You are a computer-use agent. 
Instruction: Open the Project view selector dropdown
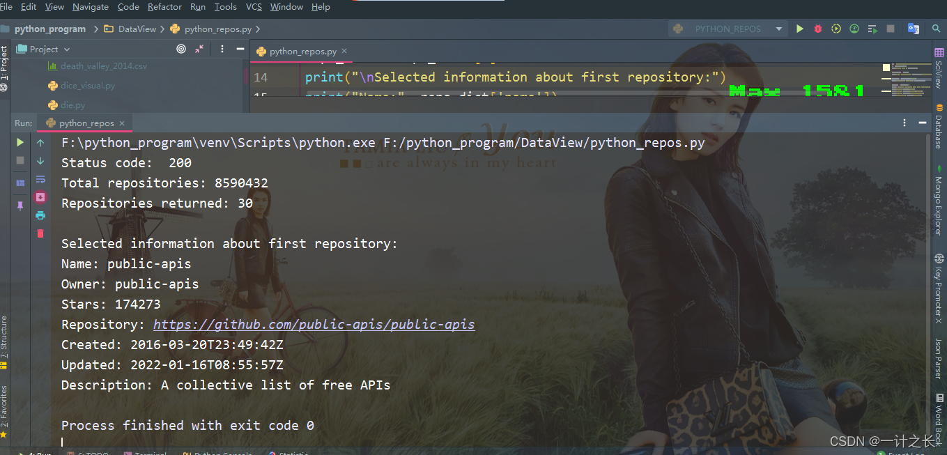click(x=43, y=49)
